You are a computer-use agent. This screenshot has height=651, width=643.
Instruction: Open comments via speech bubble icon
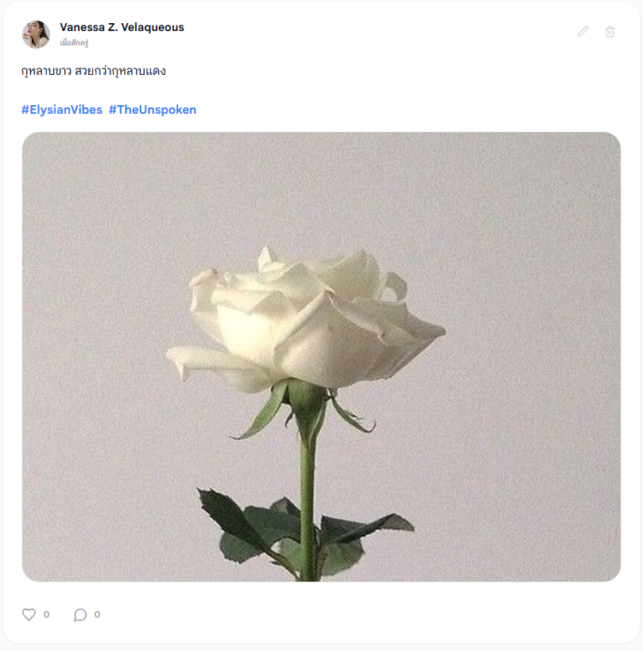(80, 614)
